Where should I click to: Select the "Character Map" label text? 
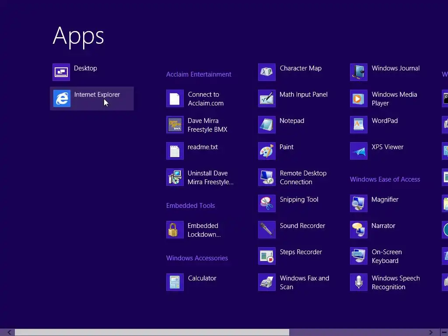301,68
